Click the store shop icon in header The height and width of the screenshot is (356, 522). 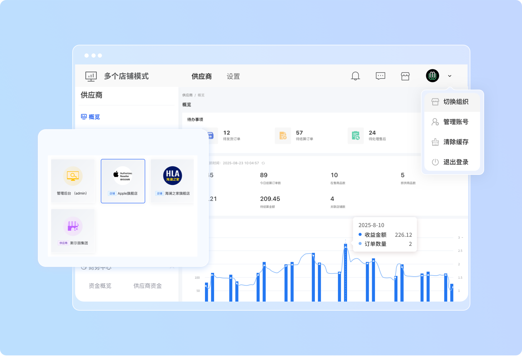tap(405, 76)
